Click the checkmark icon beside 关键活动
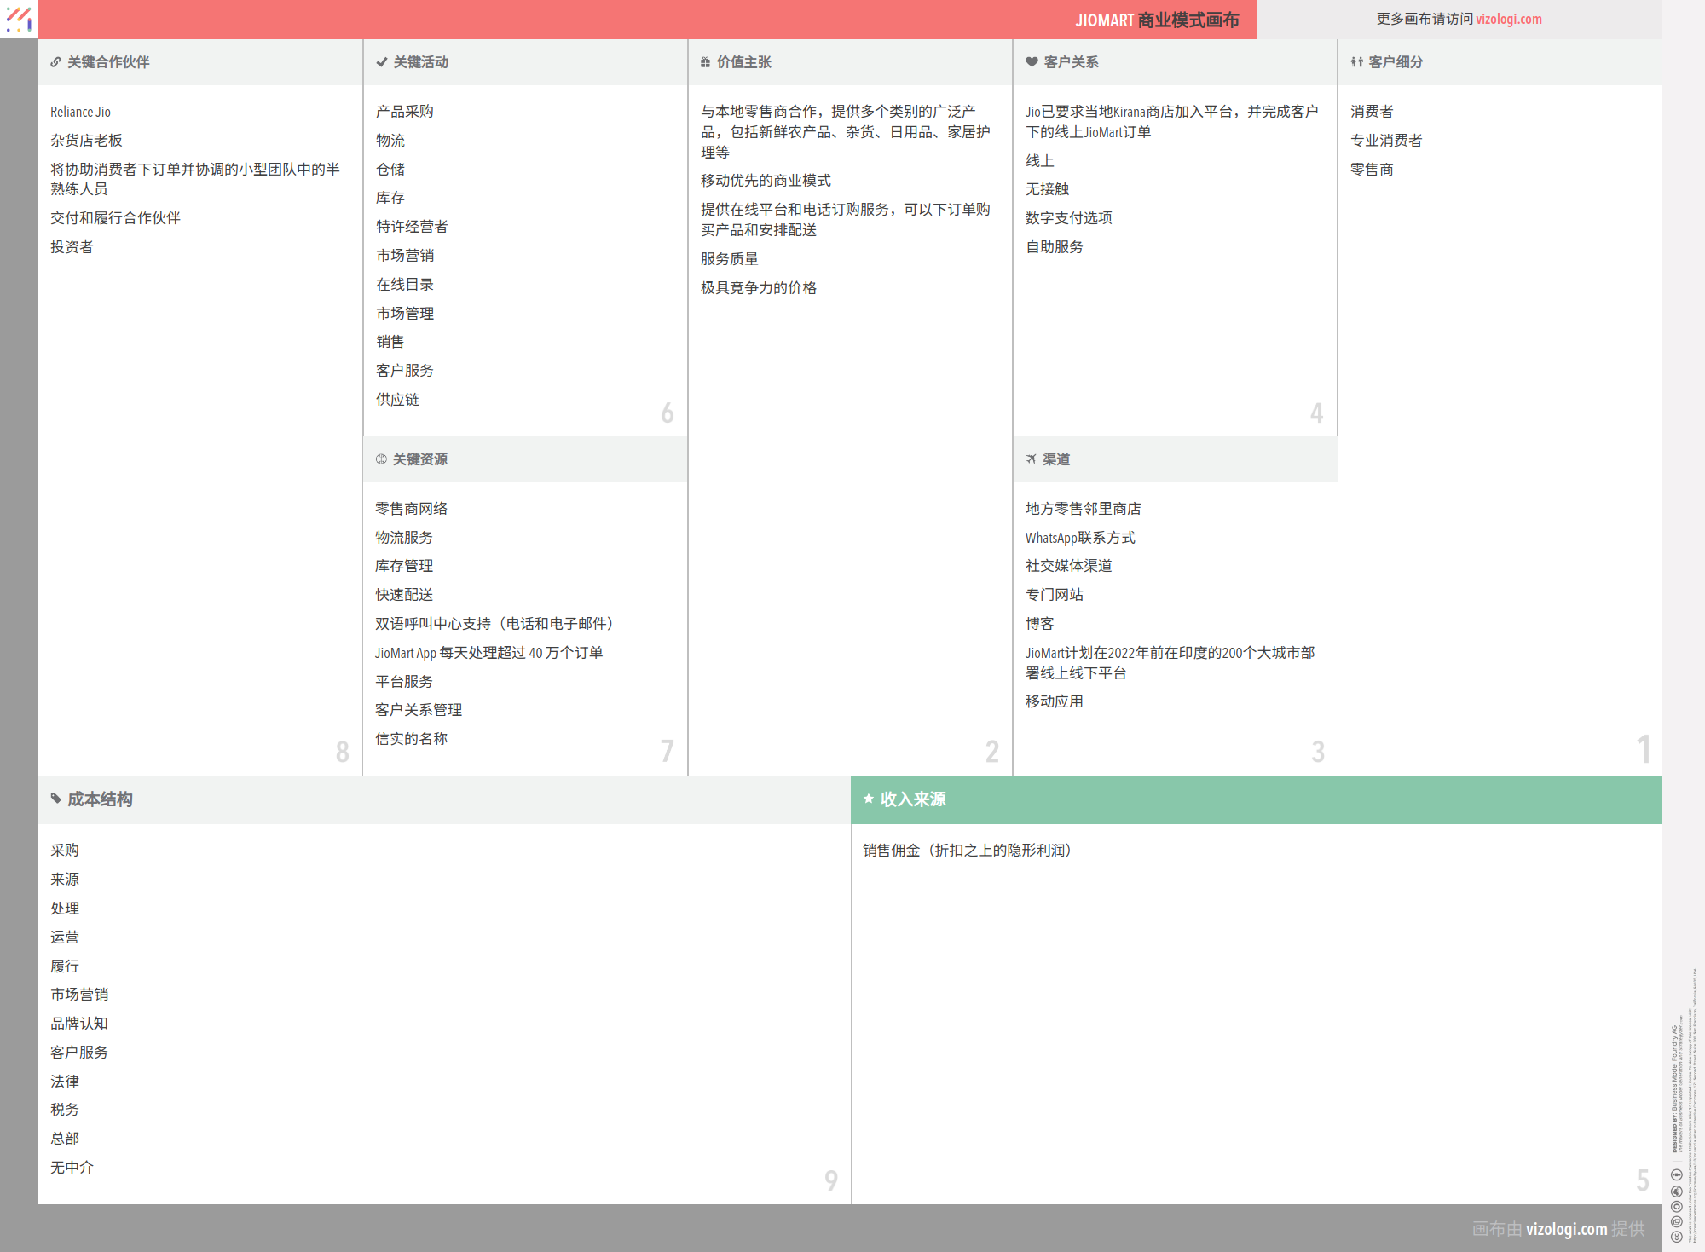 pyautogui.click(x=382, y=62)
